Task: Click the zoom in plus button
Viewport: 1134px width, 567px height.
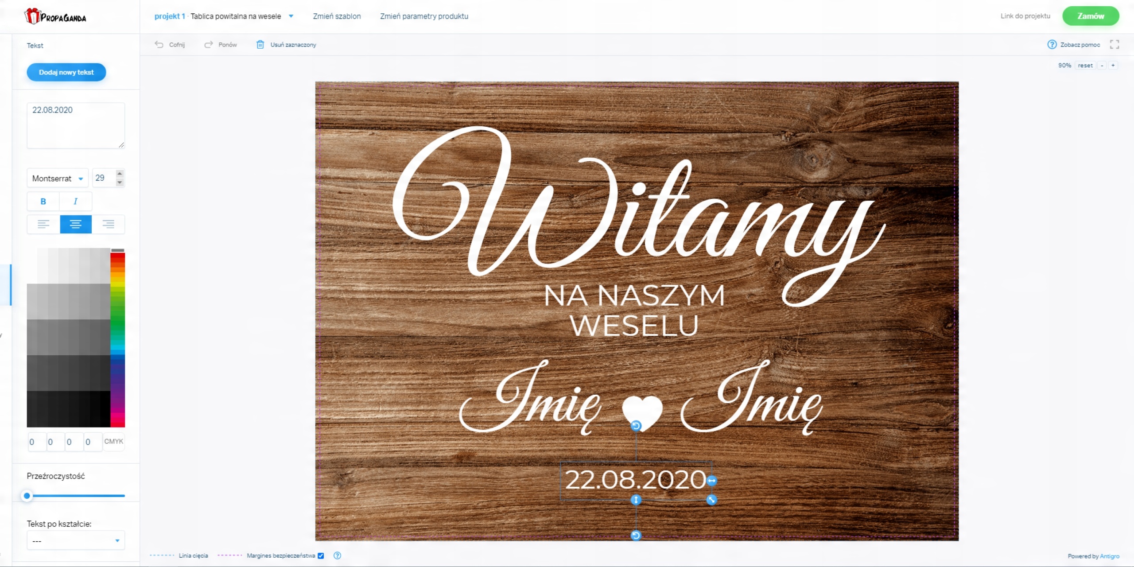Action: [1113, 65]
